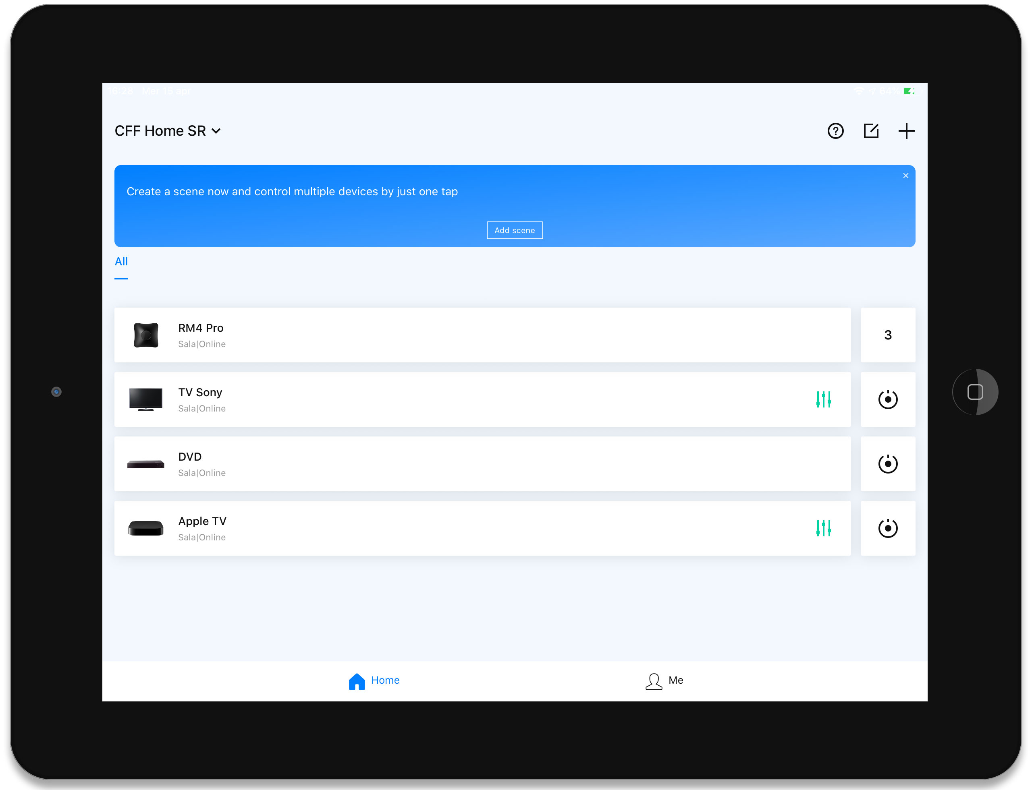This screenshot has width=1032, height=790.
Task: Toggle Apple TV power button
Action: (x=887, y=528)
